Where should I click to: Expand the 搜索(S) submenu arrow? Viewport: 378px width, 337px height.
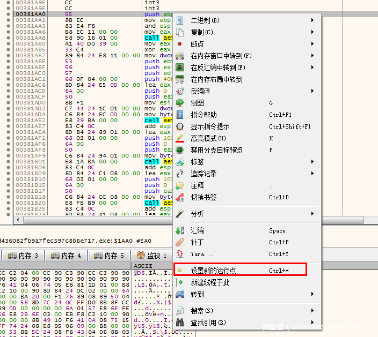pyautogui.click(x=312, y=311)
